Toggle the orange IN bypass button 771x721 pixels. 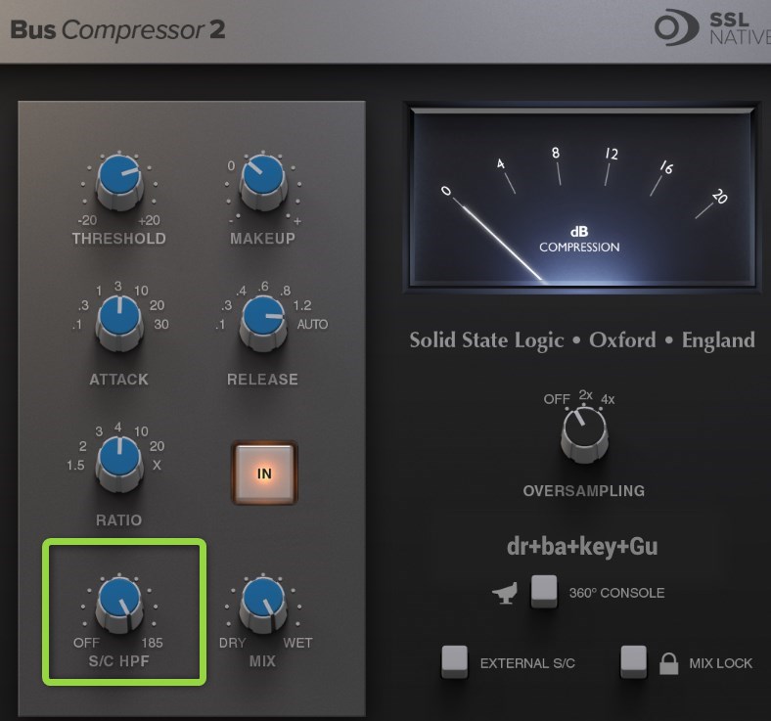(263, 473)
